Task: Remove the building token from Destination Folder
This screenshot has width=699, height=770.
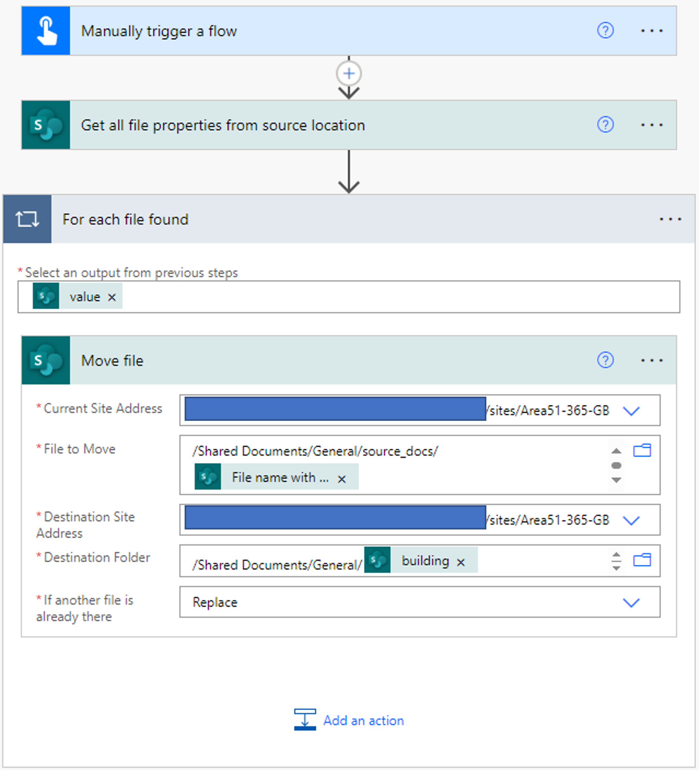Action: pyautogui.click(x=461, y=562)
